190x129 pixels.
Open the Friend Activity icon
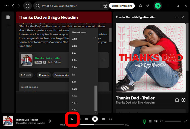click(148, 6)
